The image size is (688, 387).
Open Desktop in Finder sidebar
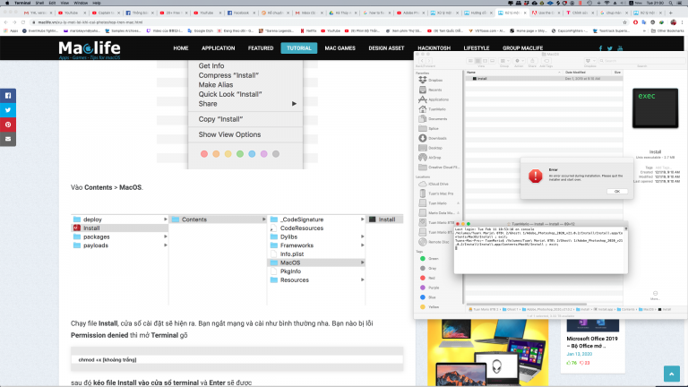tap(430, 148)
